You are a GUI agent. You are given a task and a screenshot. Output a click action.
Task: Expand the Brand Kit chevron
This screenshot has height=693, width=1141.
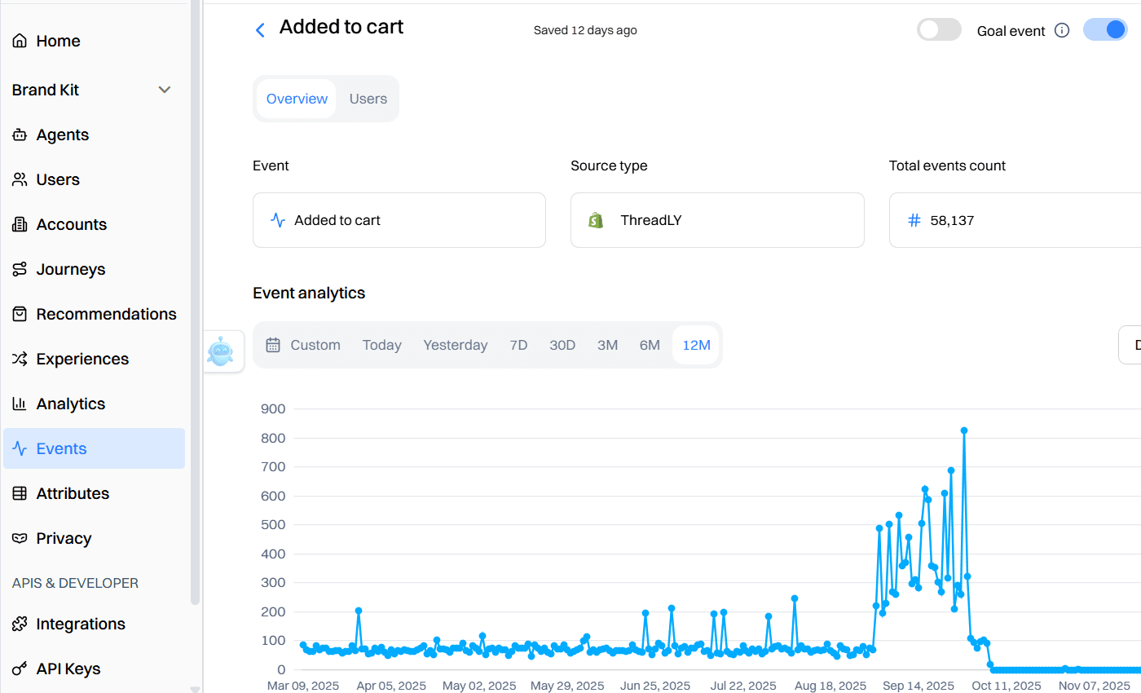pyautogui.click(x=165, y=90)
